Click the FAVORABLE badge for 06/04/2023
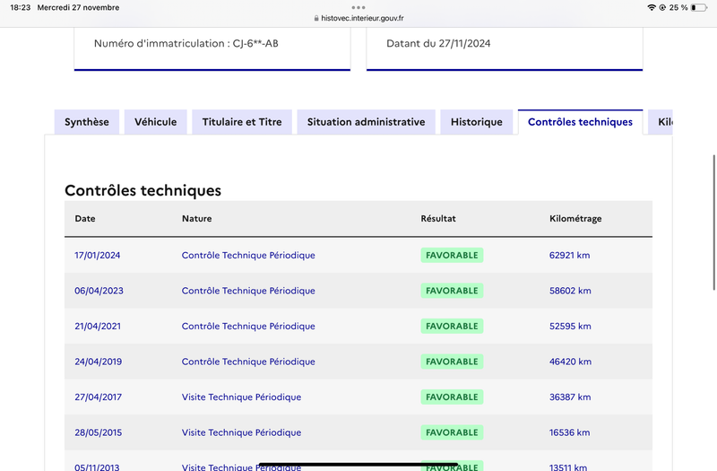 452,291
